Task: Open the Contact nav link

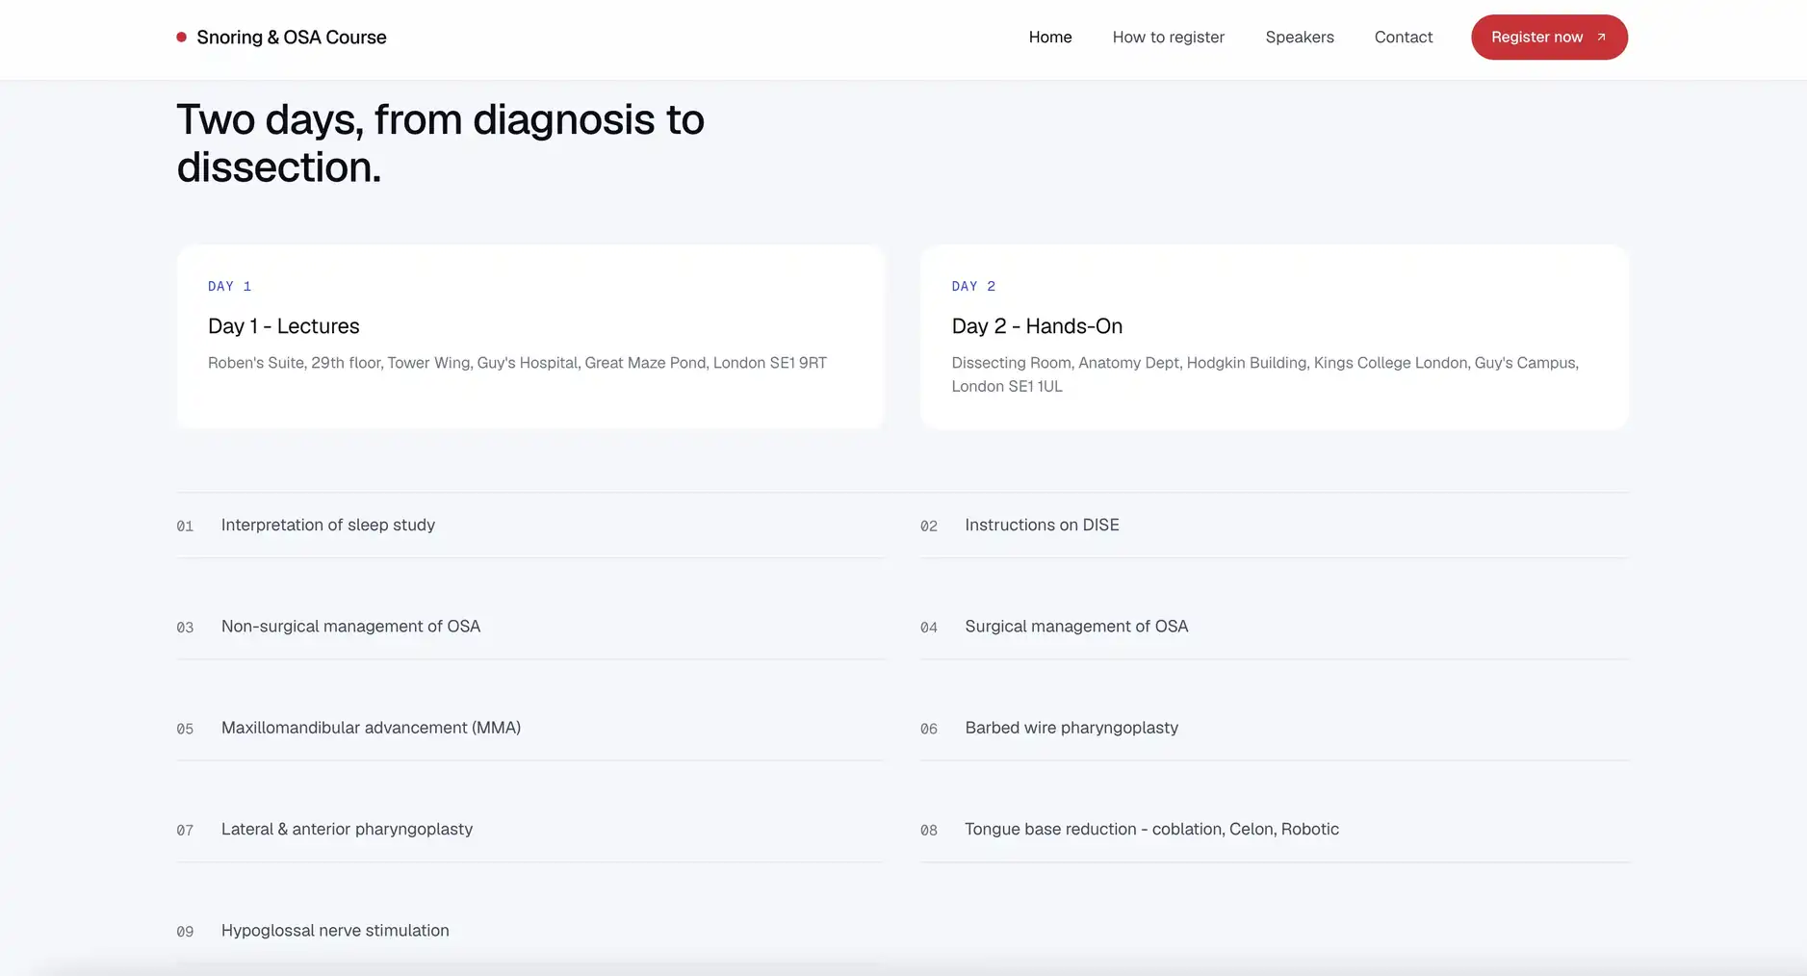Action: (x=1404, y=38)
